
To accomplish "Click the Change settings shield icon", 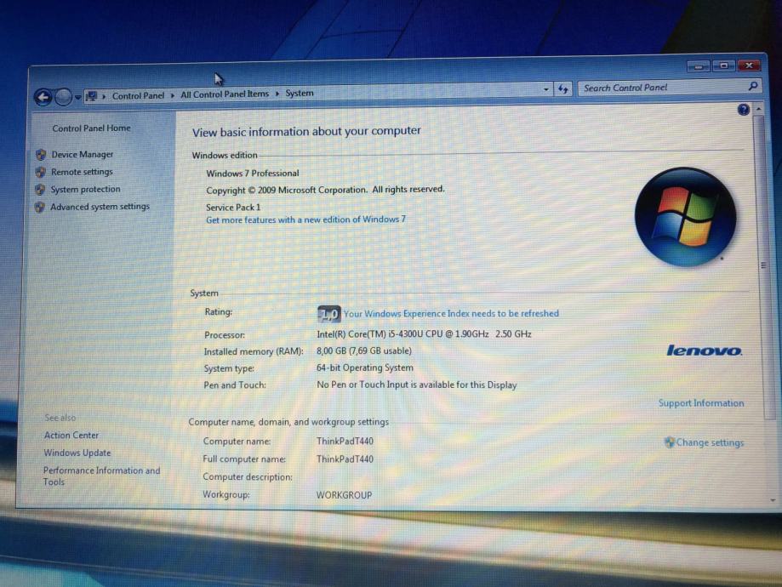I will click(x=670, y=442).
